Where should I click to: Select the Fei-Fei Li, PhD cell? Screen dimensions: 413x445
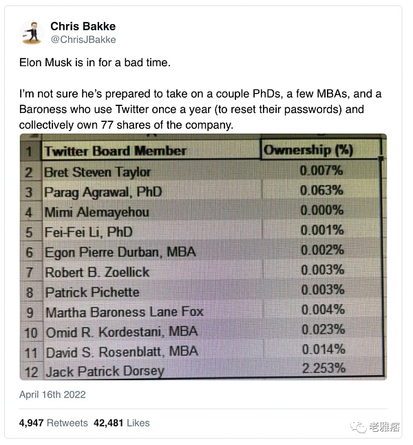pyautogui.click(x=153, y=232)
